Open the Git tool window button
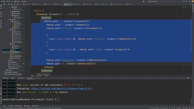 tap(5, 106)
